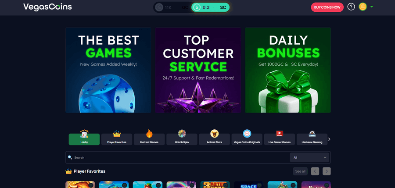Switch to Sweeps Coins (SC) balance
Image resolution: width=395 pixels, height=188 pixels.
coord(210,7)
